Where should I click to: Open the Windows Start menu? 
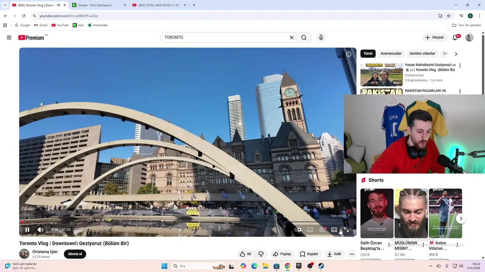pos(164,266)
